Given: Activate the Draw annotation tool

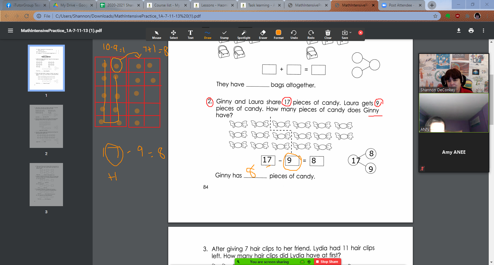Looking at the screenshot, I should point(207,34).
